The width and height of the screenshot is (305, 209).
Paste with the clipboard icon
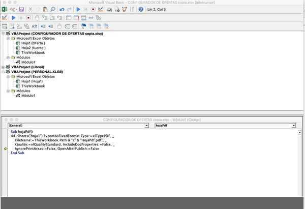click(x=45, y=9)
